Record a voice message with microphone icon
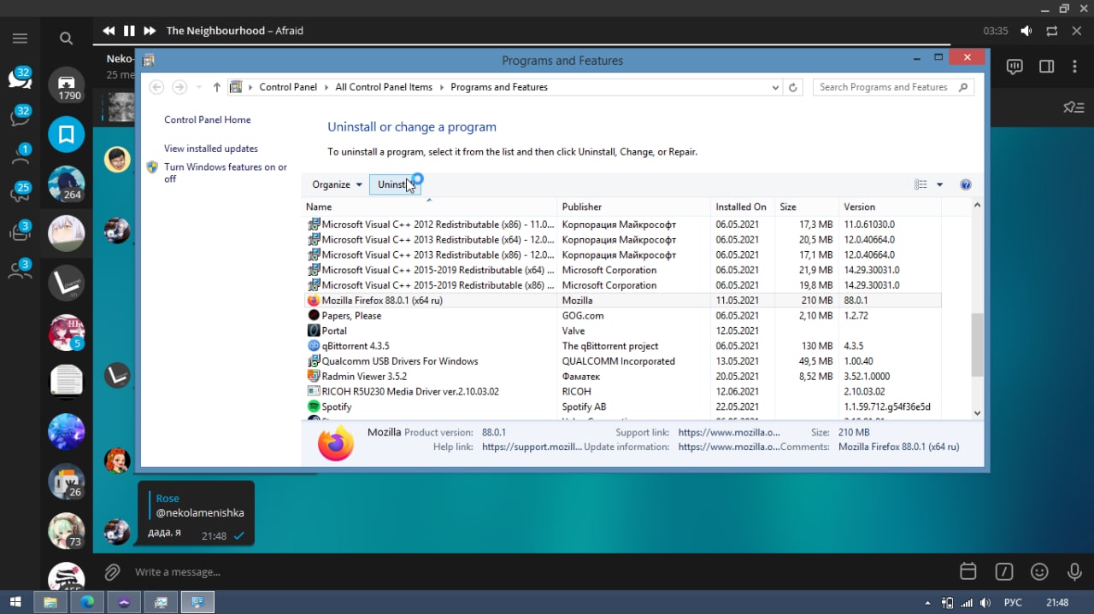Screen dimensions: 1094x614 [1075, 571]
